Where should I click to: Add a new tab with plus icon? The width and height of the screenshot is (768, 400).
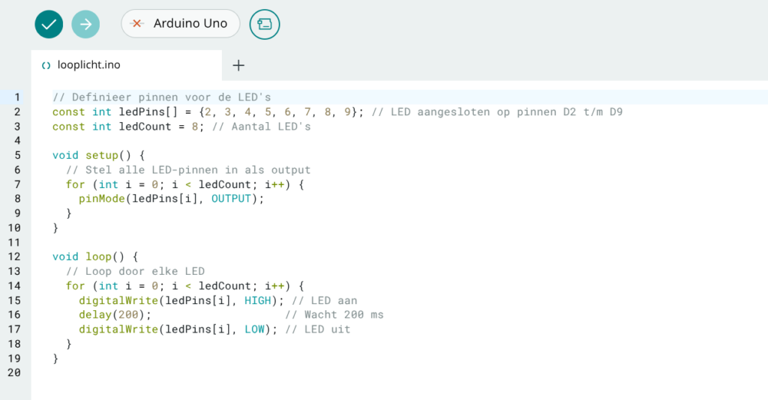pos(238,65)
